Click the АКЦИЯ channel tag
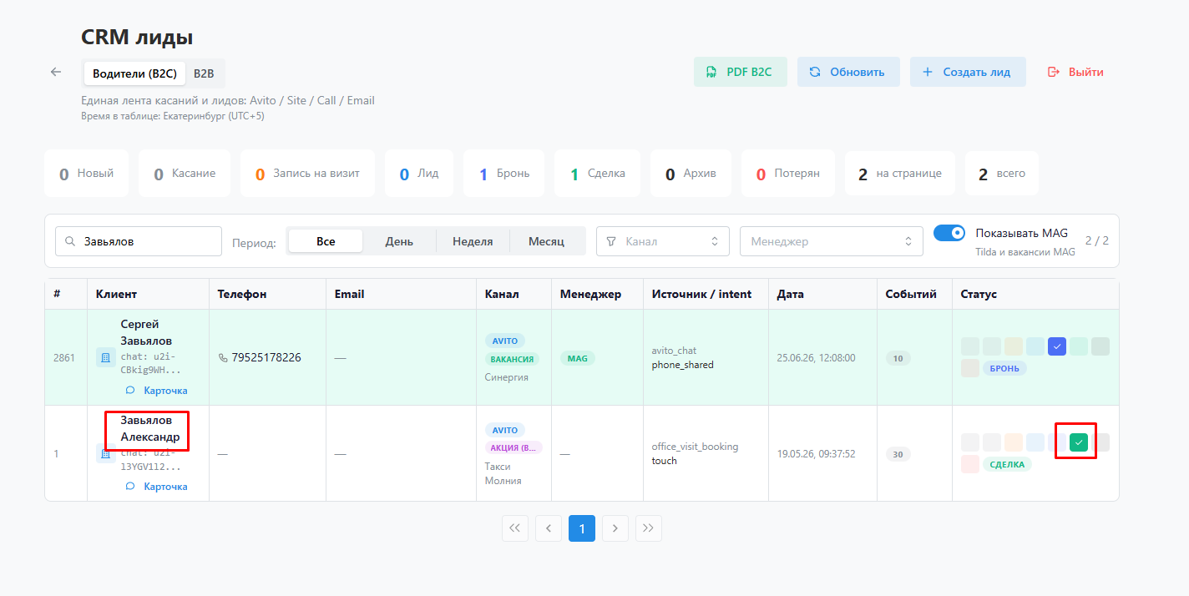The image size is (1189, 596). [514, 447]
